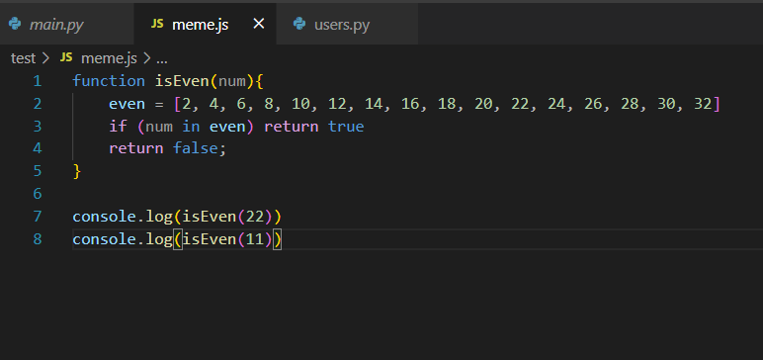
Task: Click the number 20 in the array
Action: tap(483, 104)
